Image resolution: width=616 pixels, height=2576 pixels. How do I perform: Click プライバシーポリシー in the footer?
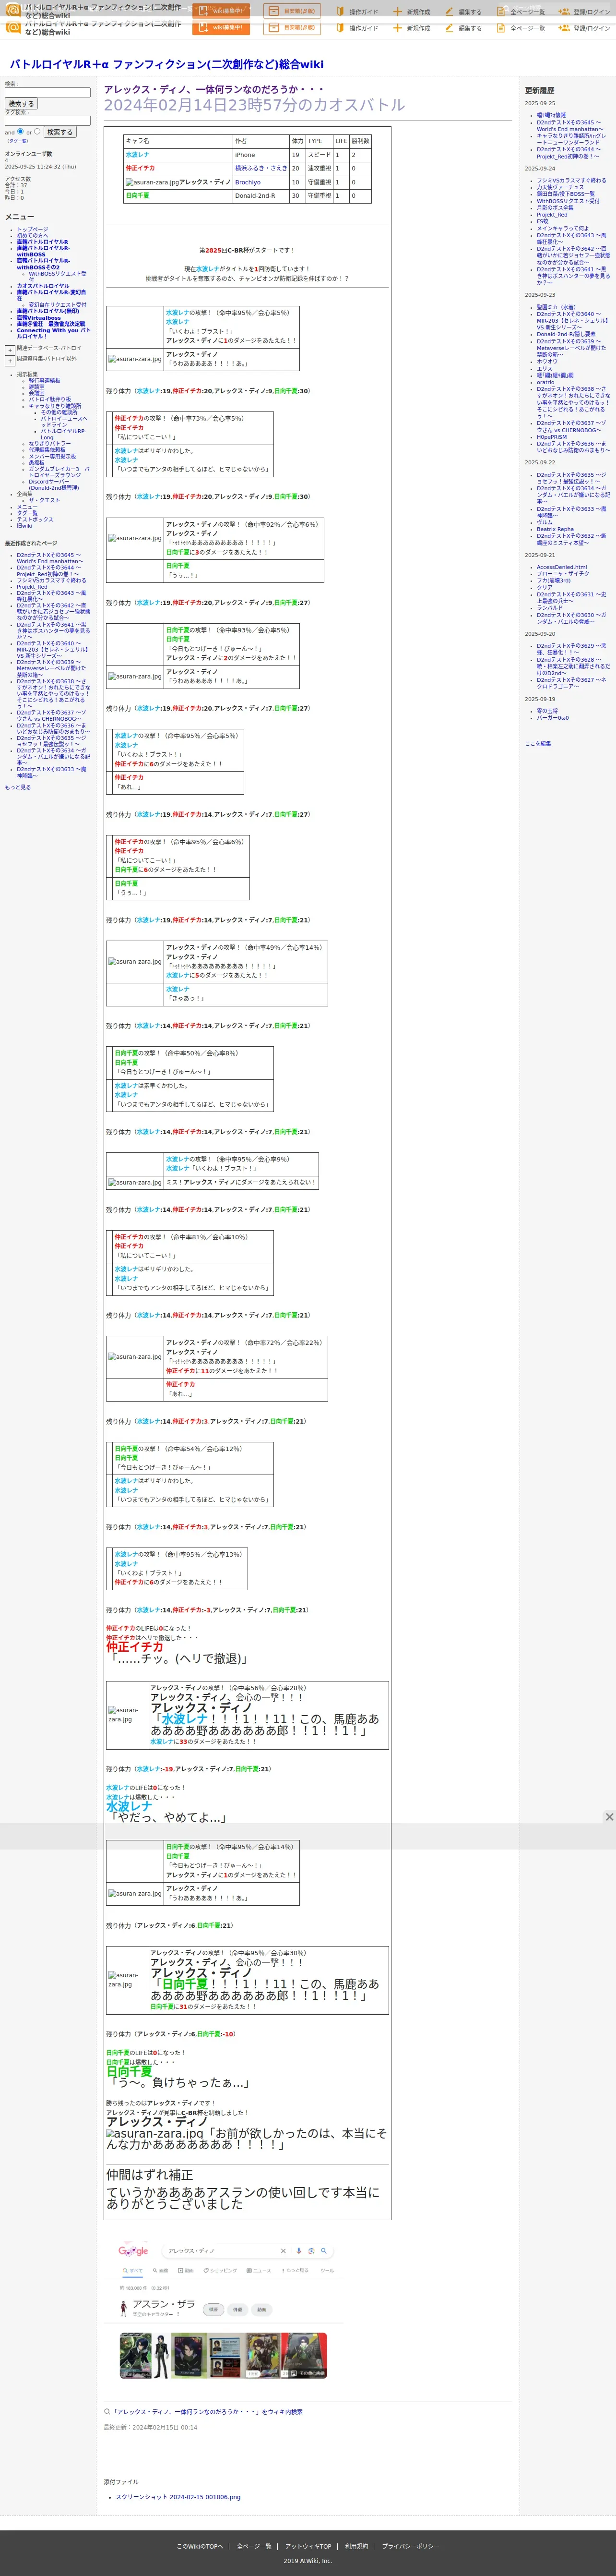pyautogui.click(x=410, y=2546)
